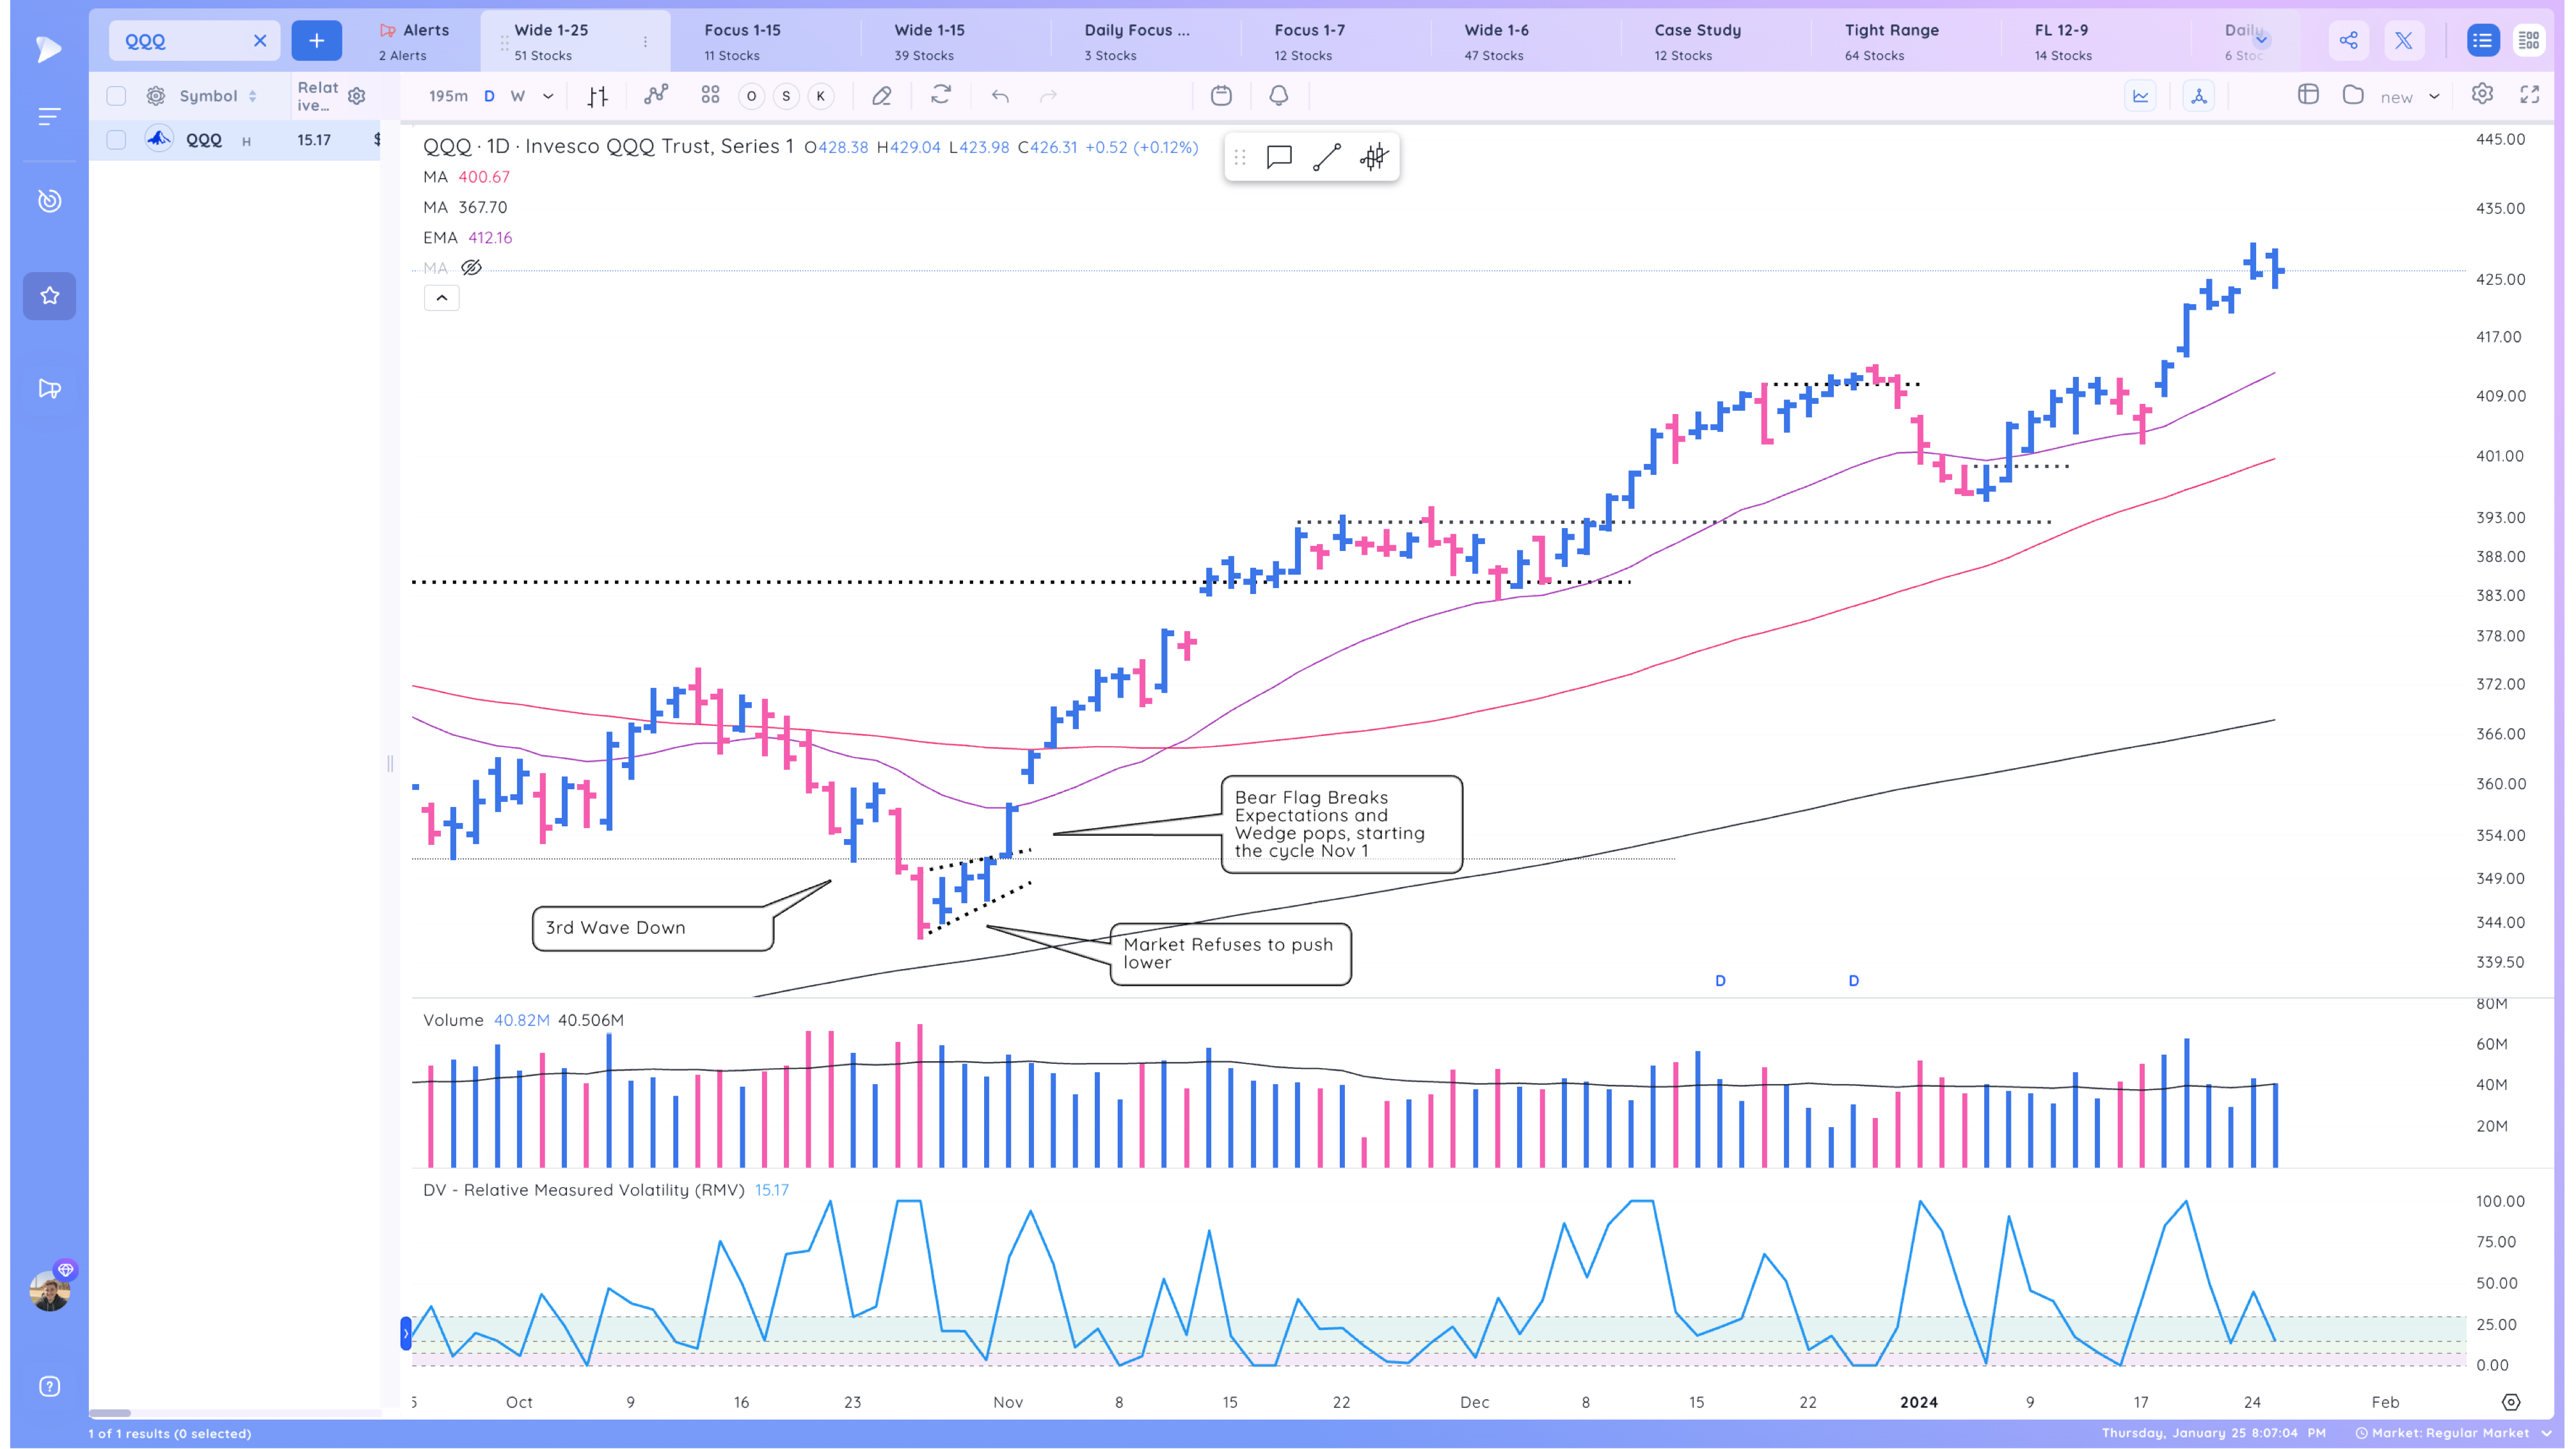Switch to Tight Range tab

coord(1891,42)
